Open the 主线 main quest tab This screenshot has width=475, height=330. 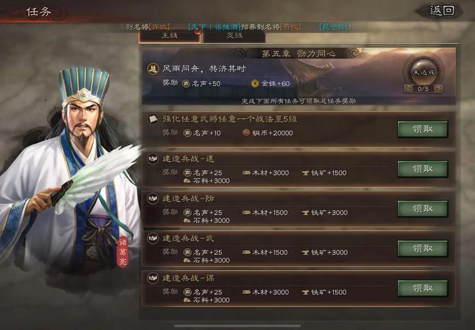[170, 36]
